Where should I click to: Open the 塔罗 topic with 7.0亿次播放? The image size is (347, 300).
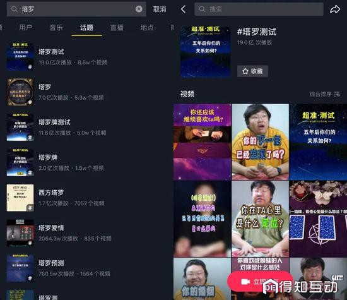[86, 92]
